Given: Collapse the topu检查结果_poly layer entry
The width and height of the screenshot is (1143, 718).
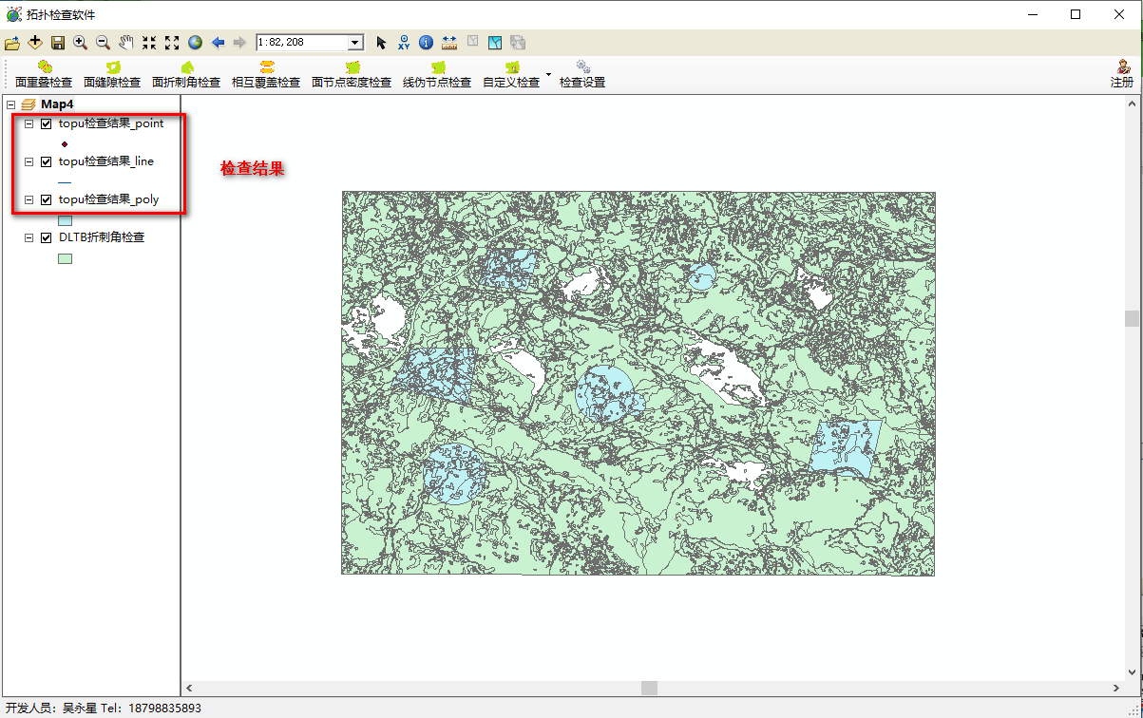Looking at the screenshot, I should 29,199.
